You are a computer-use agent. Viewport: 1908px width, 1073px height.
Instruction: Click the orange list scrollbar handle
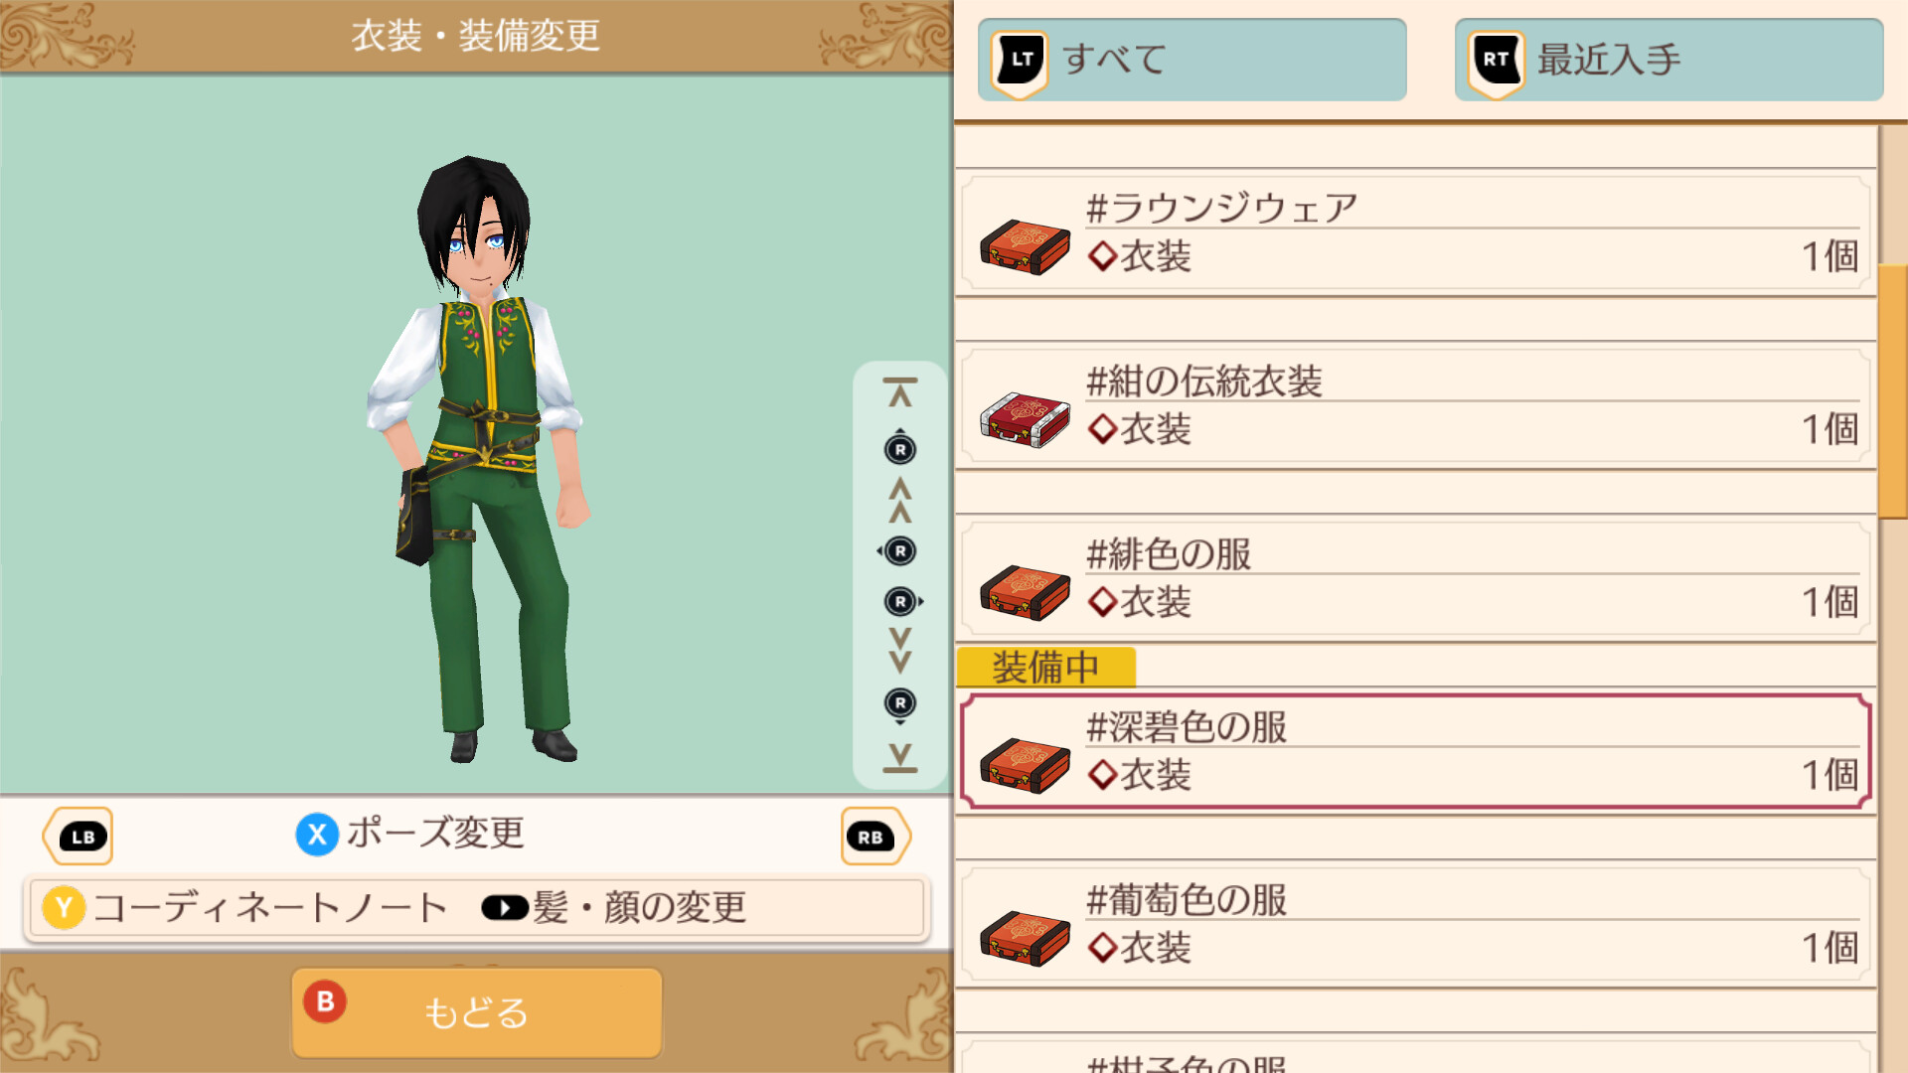[x=1893, y=391]
